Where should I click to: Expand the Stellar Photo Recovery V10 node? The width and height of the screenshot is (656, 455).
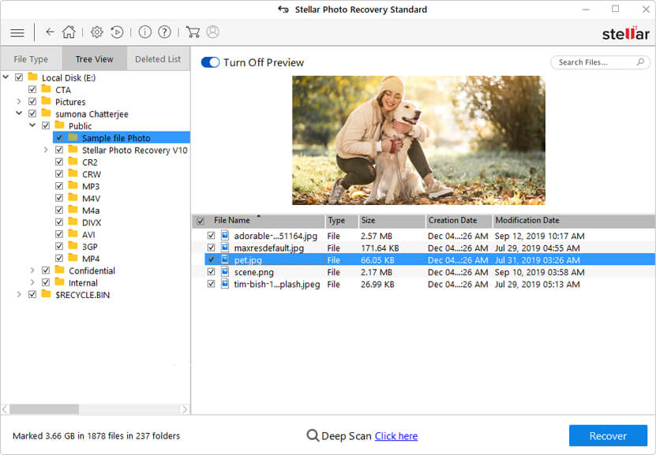[46, 150]
